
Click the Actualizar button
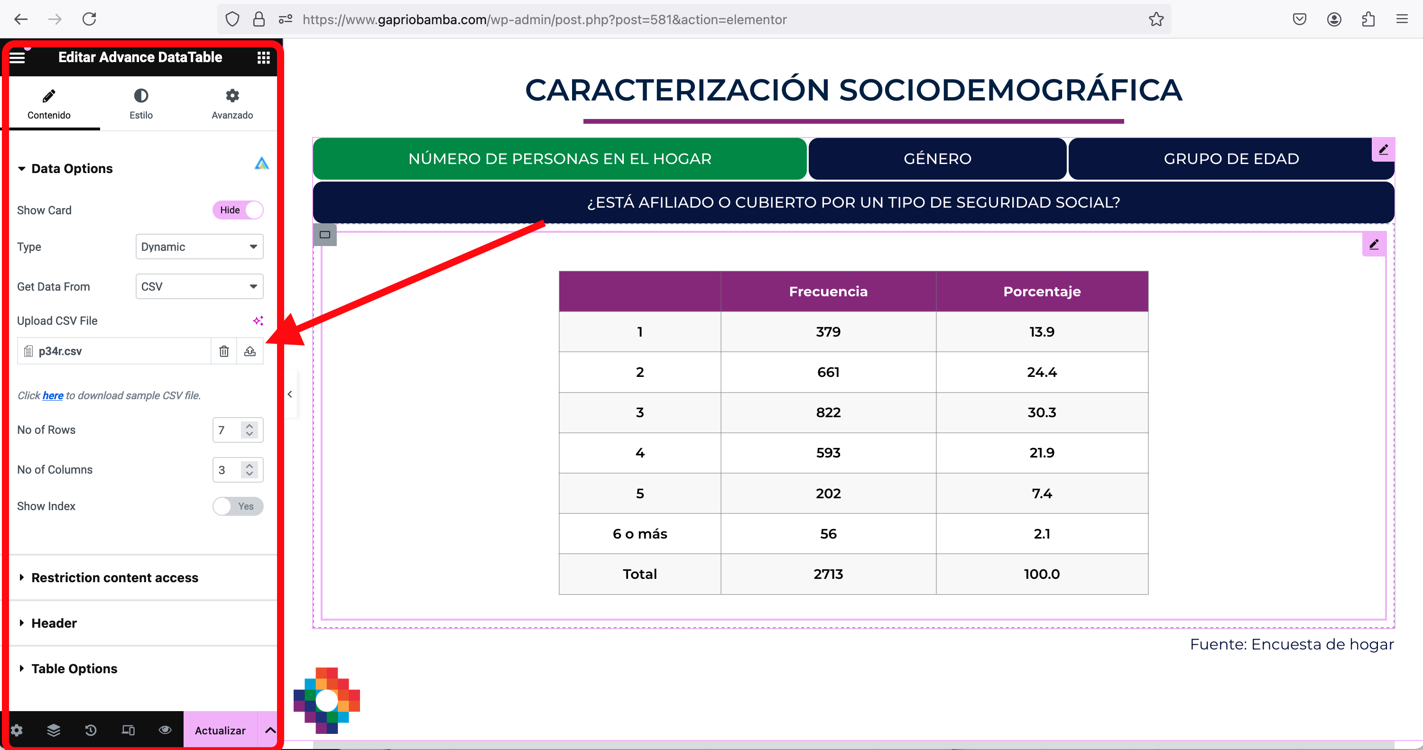coord(220,730)
